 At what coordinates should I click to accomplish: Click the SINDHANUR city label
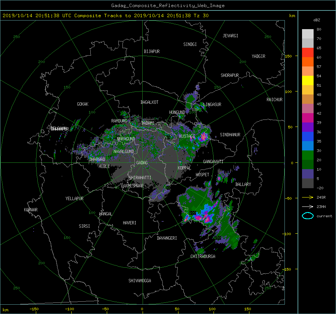coord(230,135)
